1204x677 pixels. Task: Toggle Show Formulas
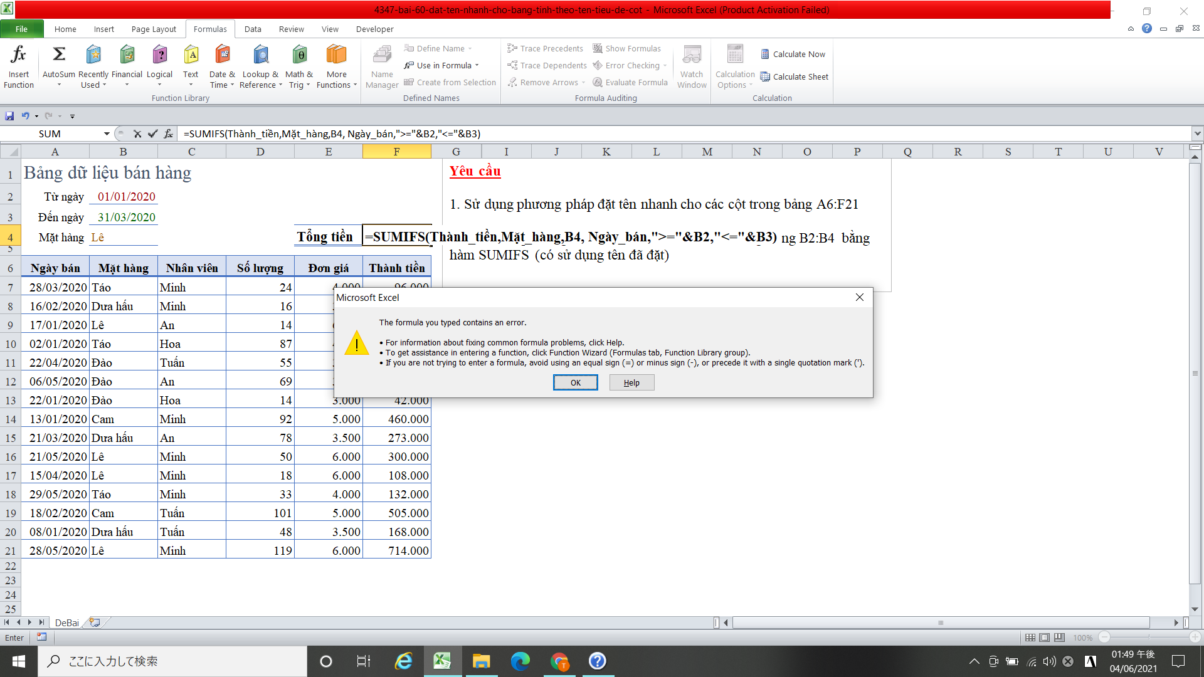[x=626, y=48]
